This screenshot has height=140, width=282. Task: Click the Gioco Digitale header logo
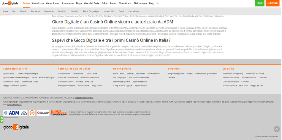10,4
